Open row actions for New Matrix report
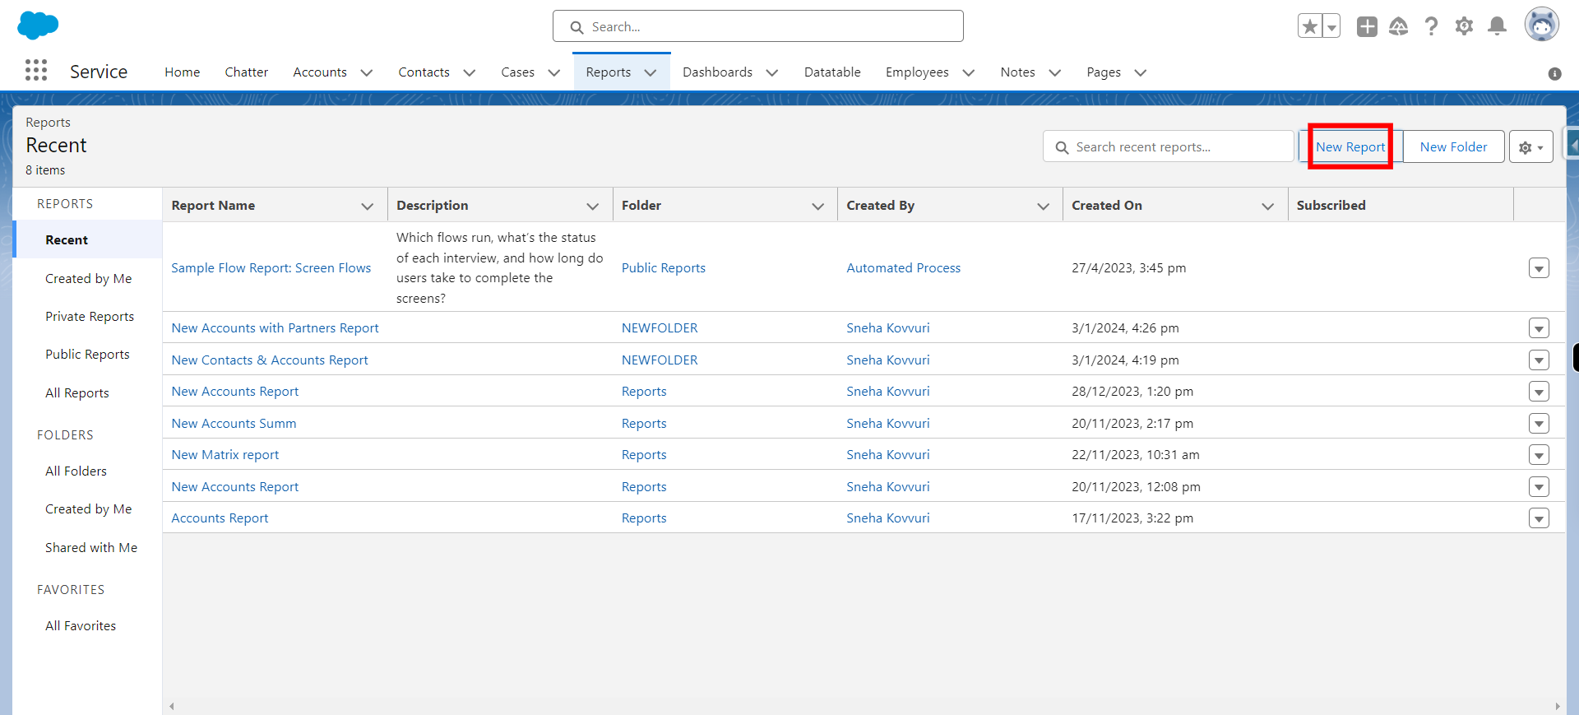The width and height of the screenshot is (1579, 715). 1539,455
